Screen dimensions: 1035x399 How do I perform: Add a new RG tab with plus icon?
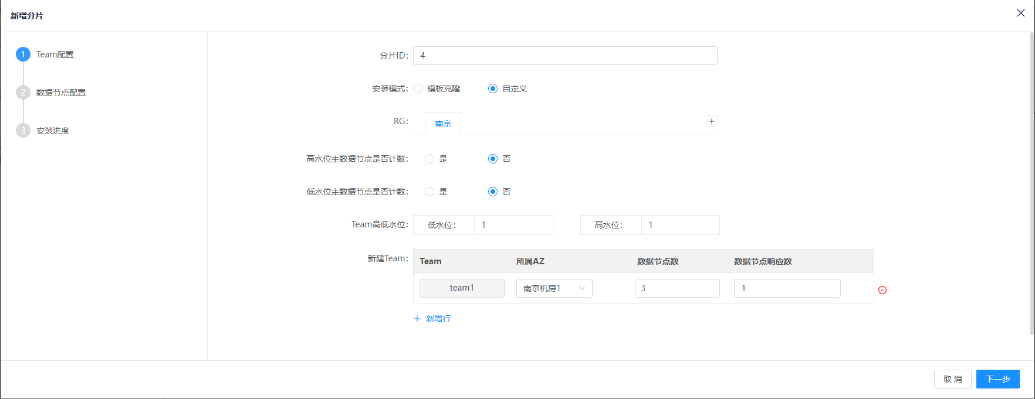point(712,121)
